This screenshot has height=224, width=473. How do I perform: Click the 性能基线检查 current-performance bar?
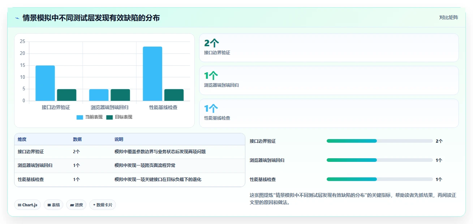point(152,74)
